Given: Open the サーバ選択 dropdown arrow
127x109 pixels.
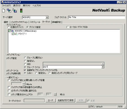Looking at the screenshot, I should [x=47, y=17].
